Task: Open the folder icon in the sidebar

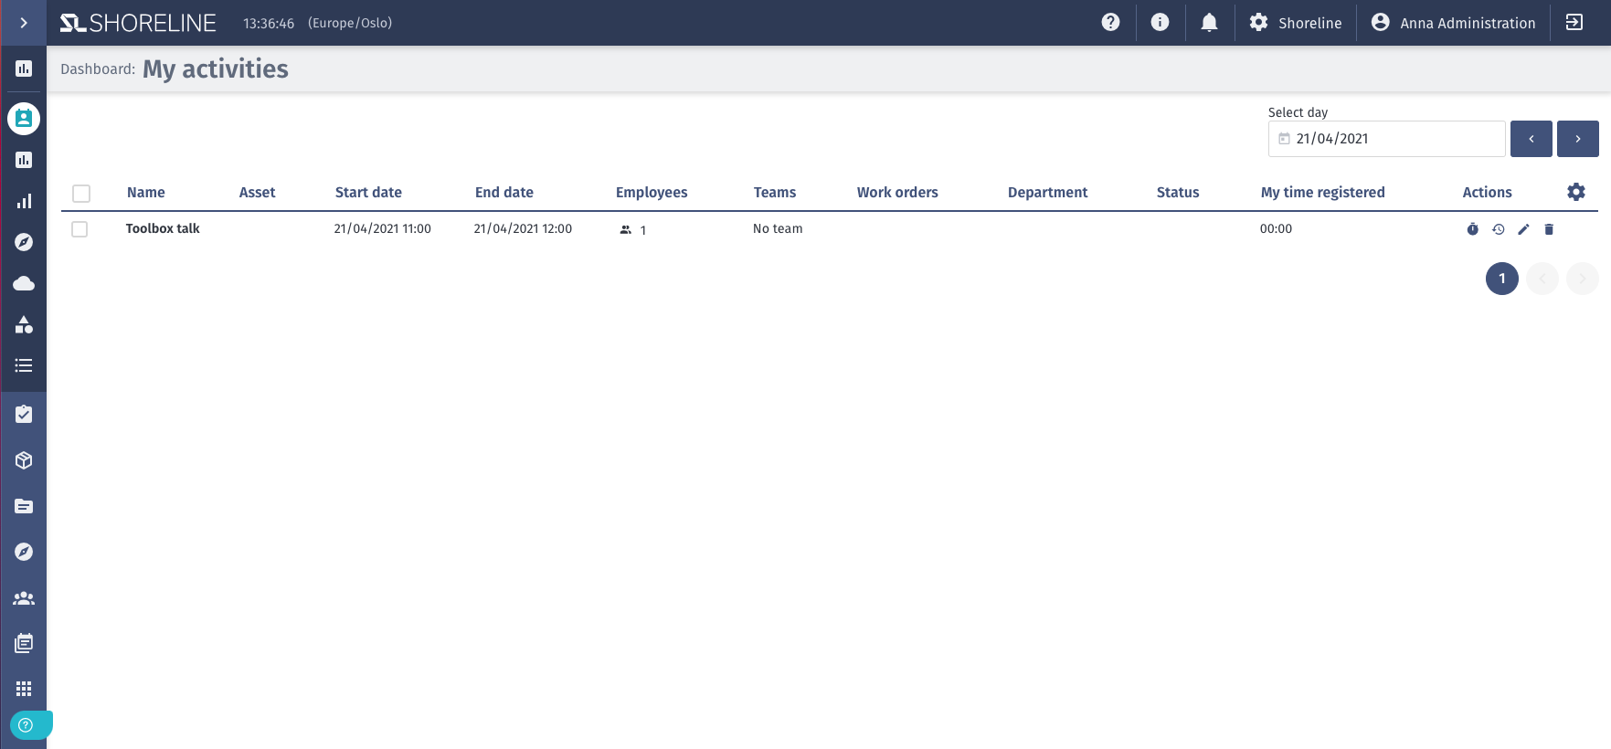Action: [24, 506]
